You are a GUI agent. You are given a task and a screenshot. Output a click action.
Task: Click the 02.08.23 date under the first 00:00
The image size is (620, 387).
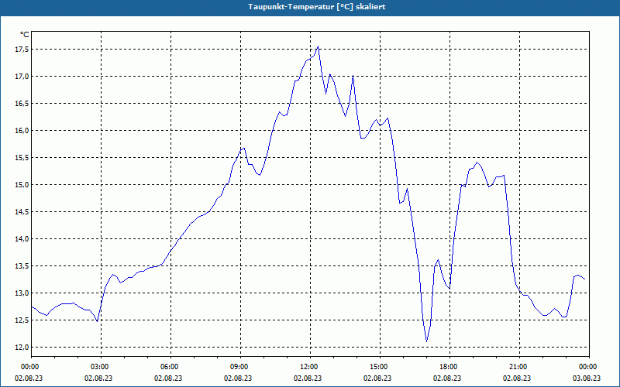tap(29, 378)
